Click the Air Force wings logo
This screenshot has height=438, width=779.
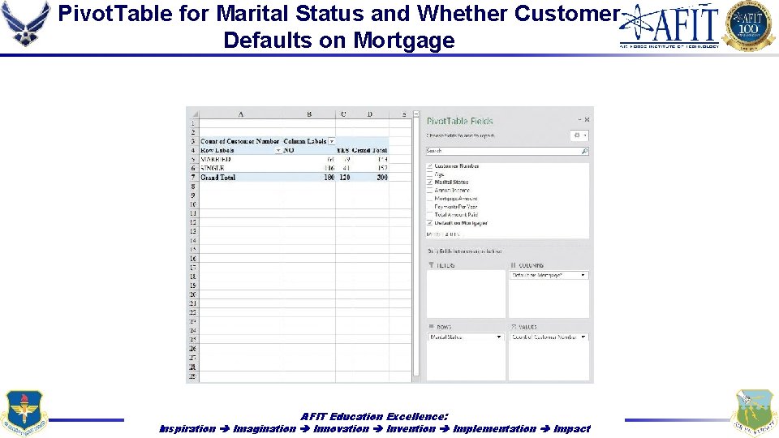(25, 24)
